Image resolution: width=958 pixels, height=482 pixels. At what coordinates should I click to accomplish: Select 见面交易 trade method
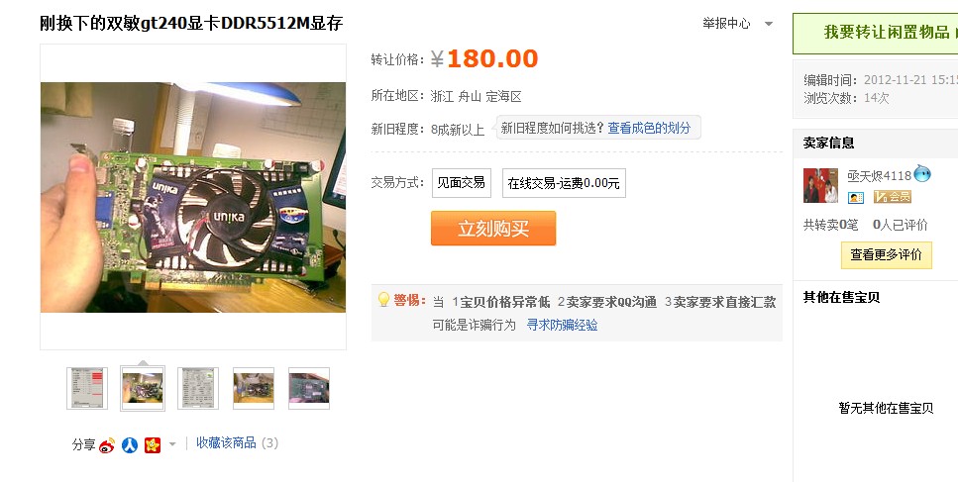click(462, 183)
